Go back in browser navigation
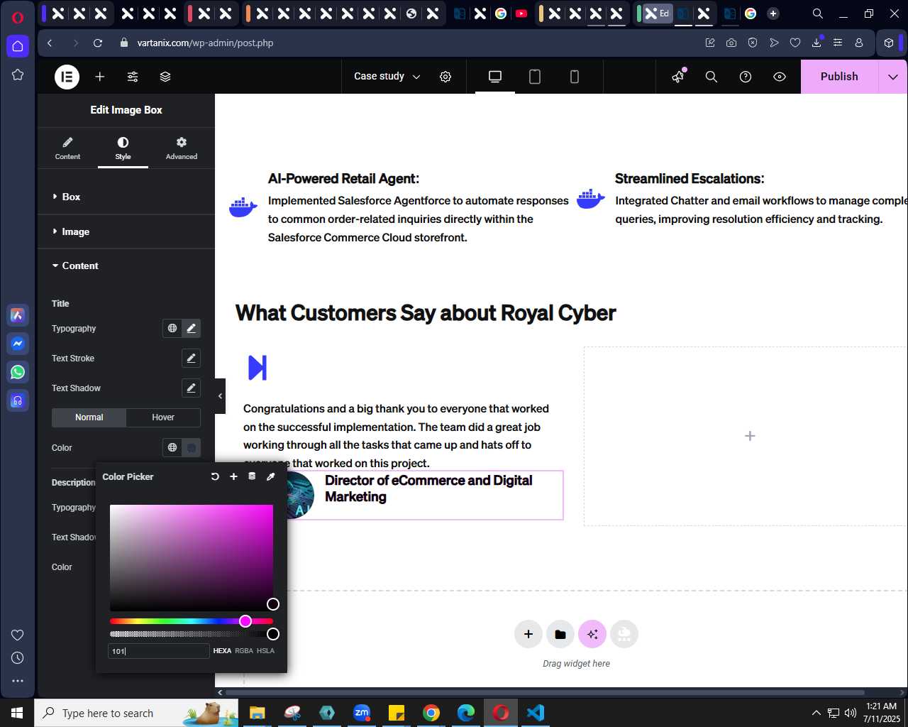The image size is (908, 727). pyautogui.click(x=50, y=43)
